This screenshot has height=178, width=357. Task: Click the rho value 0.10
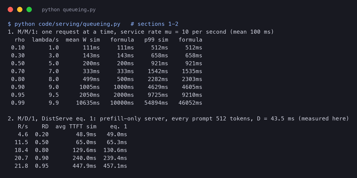[18, 48]
